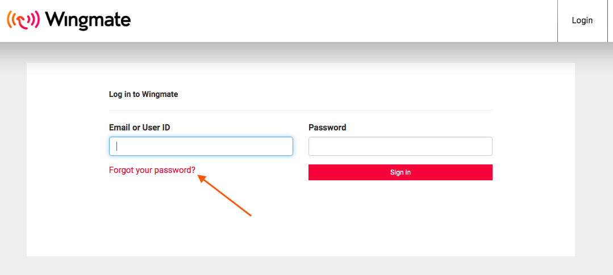Click the Wingmate signal logo icon

(23, 19)
